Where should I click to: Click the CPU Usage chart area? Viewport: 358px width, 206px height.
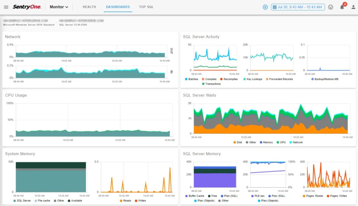[93, 120]
